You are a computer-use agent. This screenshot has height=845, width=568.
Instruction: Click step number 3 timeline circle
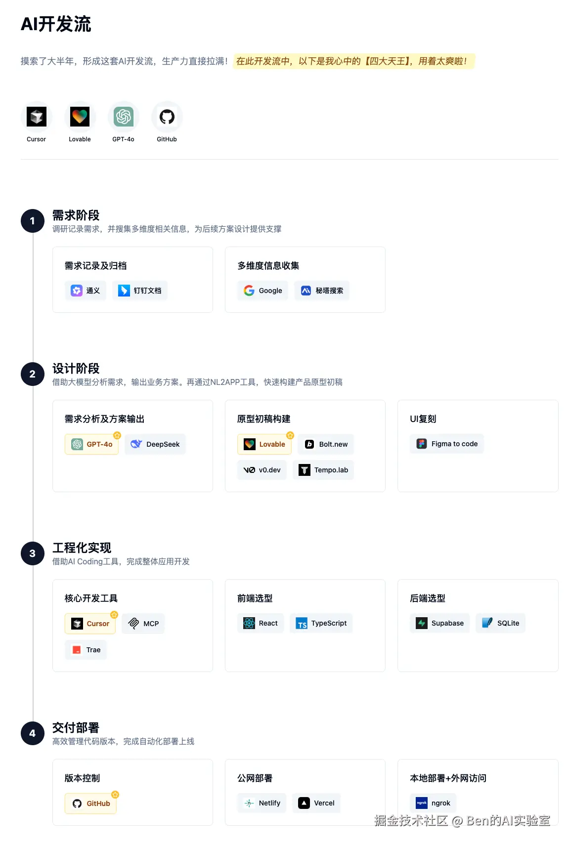(x=33, y=553)
